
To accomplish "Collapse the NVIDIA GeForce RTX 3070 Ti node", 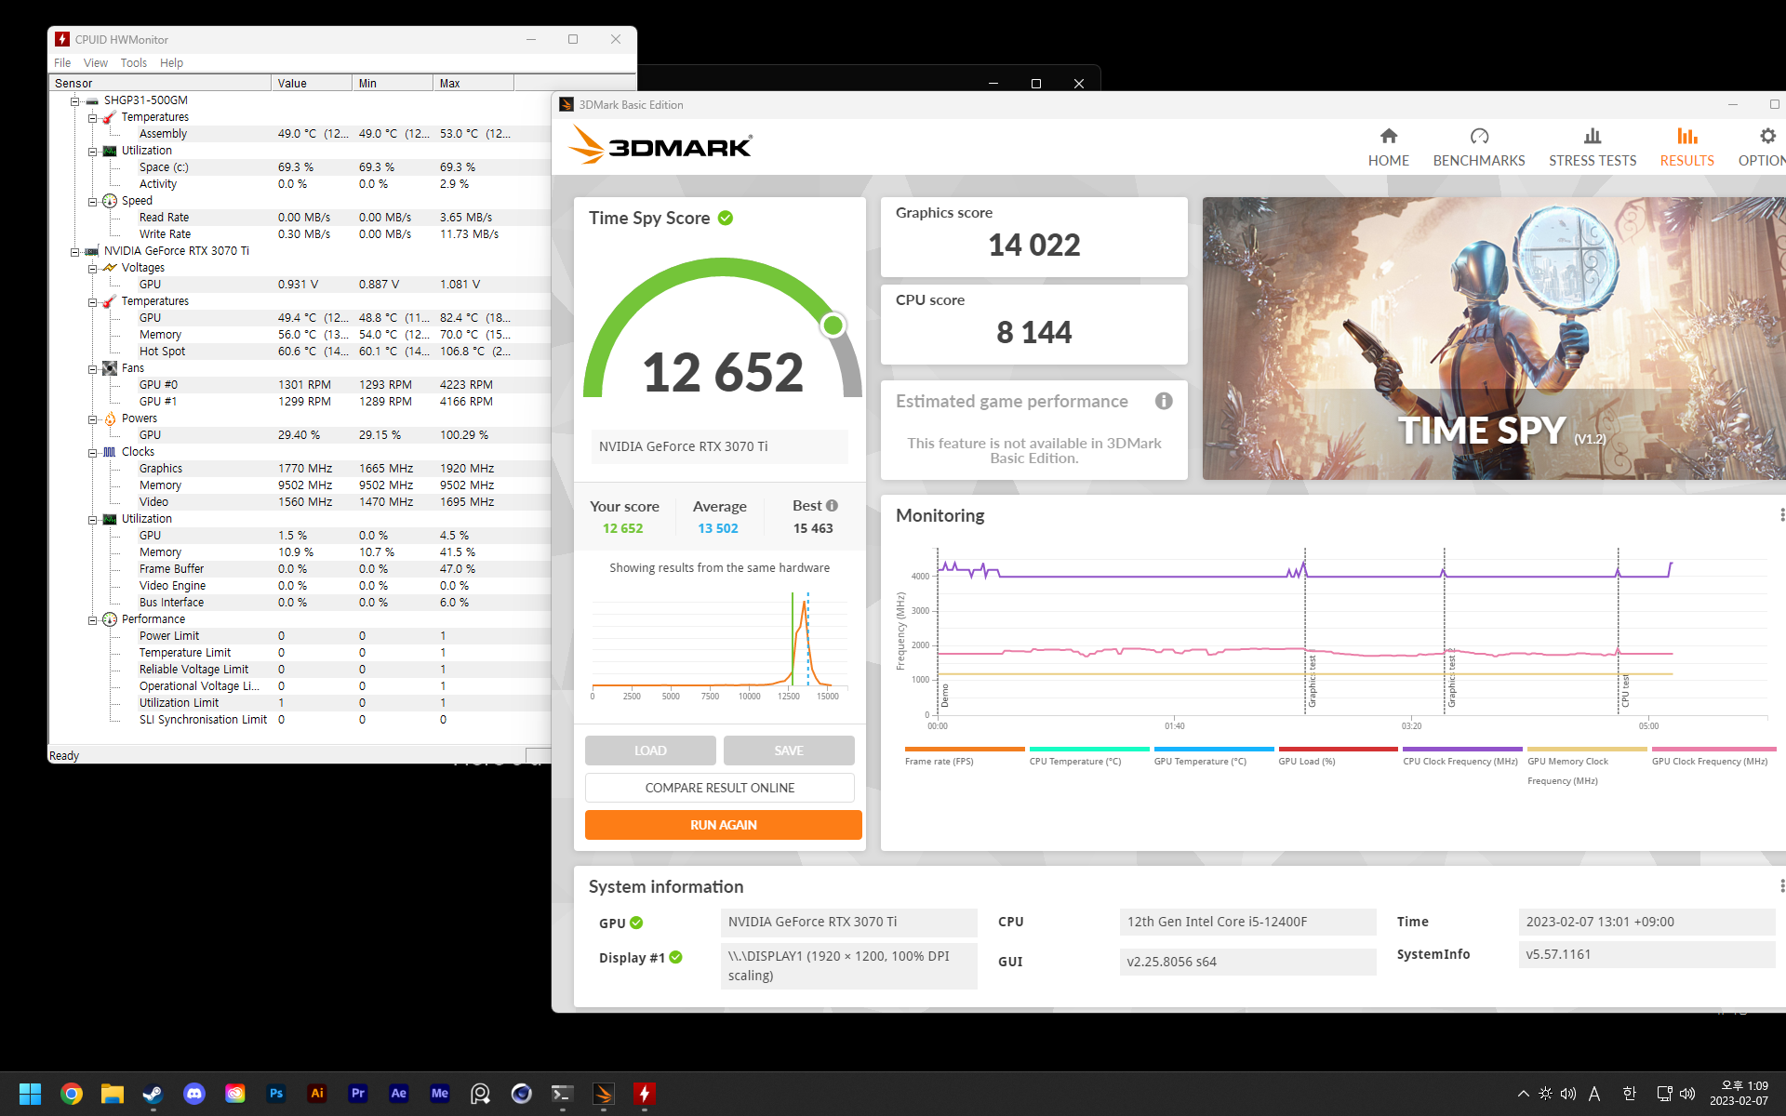I will (74, 251).
